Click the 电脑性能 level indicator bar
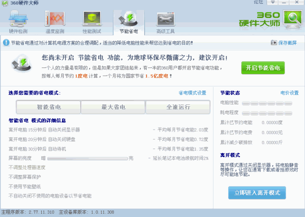 coord(267,103)
